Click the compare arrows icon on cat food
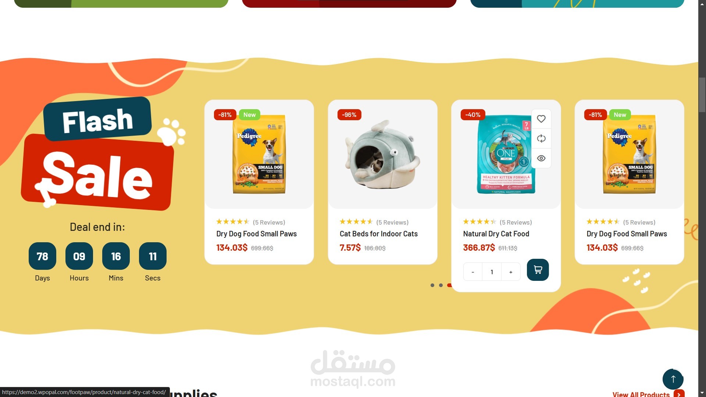Viewport: 706px width, 397px height. pos(541,139)
